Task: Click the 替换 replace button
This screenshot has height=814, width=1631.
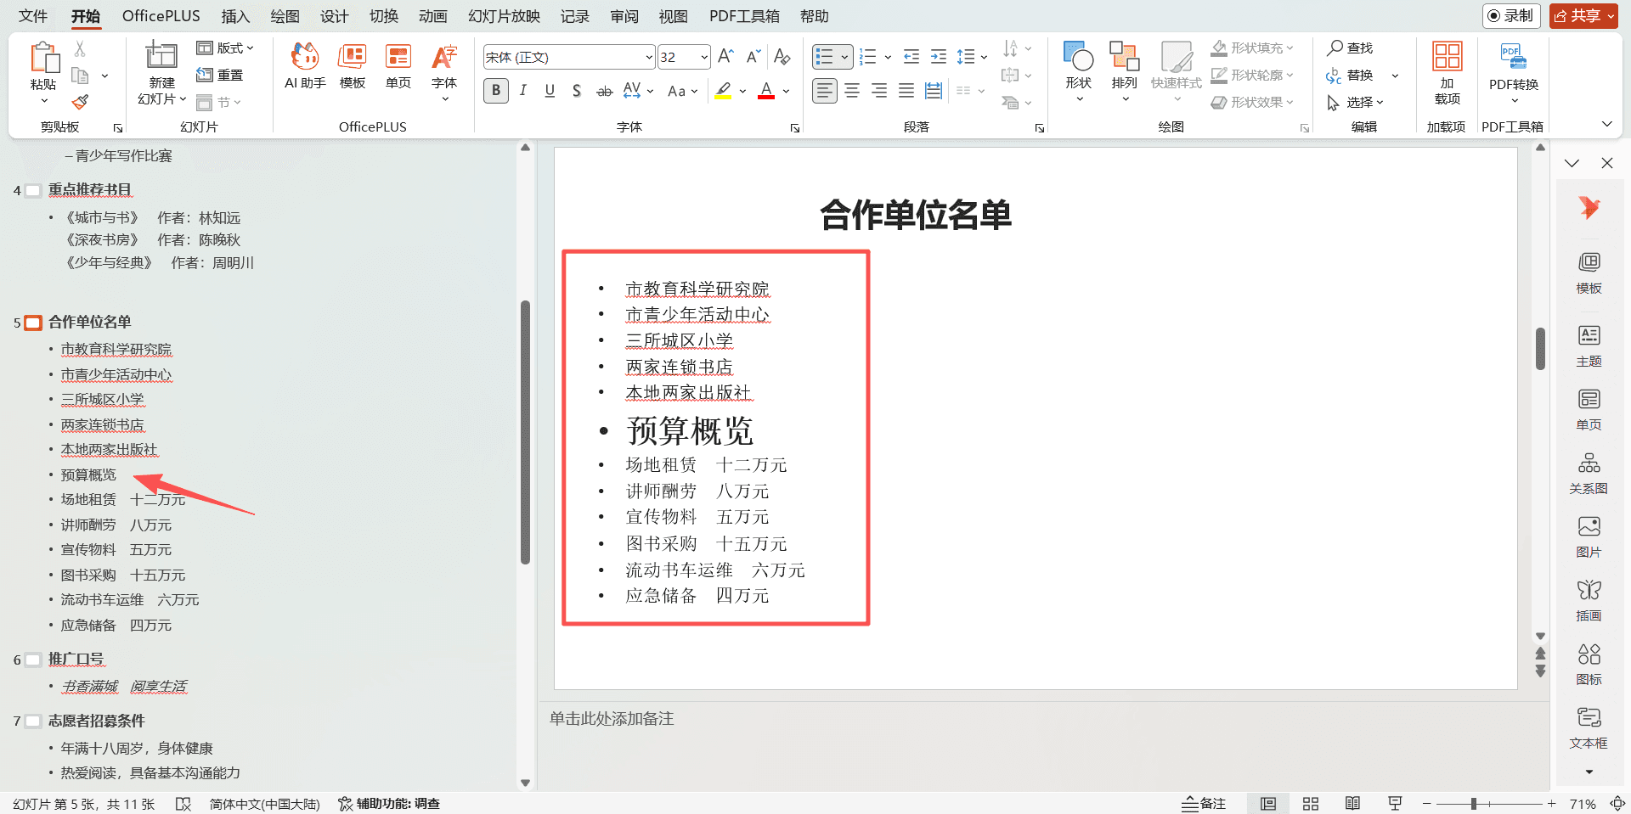Action: [x=1350, y=75]
